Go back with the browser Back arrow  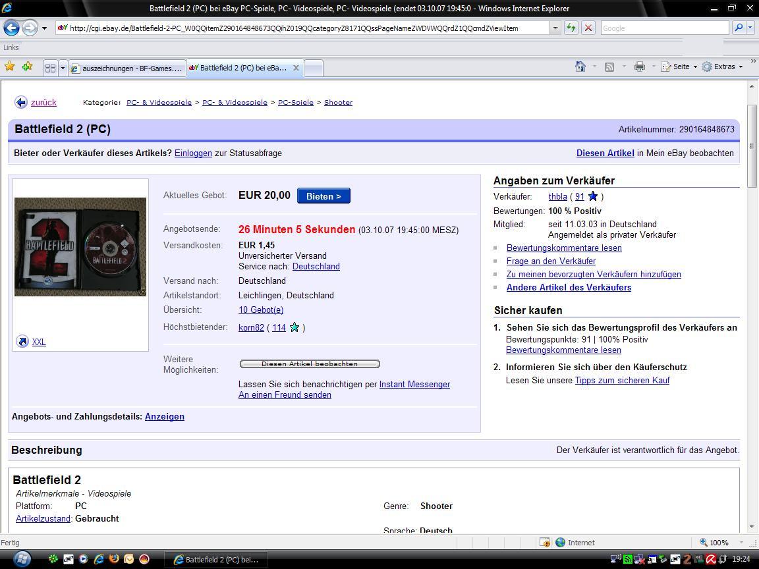point(12,28)
